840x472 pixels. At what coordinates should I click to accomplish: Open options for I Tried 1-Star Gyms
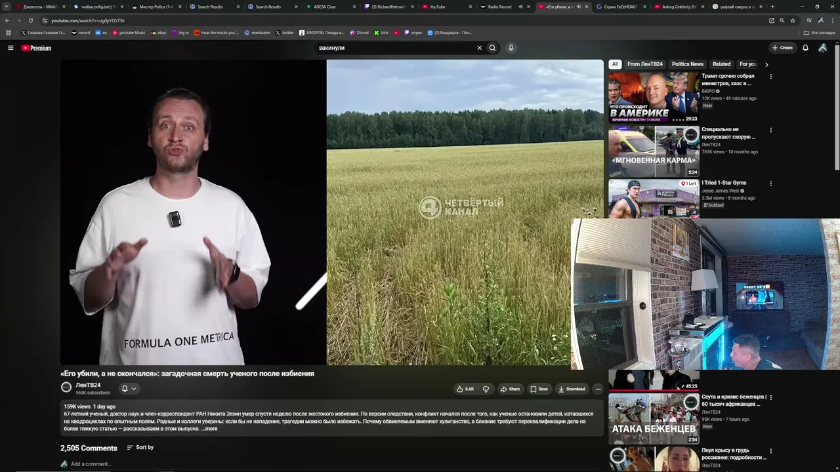[771, 184]
